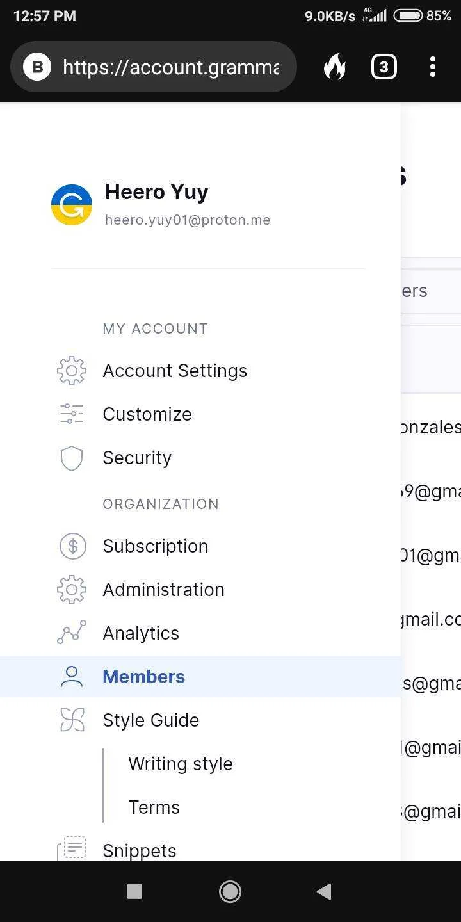The height and width of the screenshot is (922, 461).
Task: Tap the Android recent apps square button
Action: coord(134,891)
